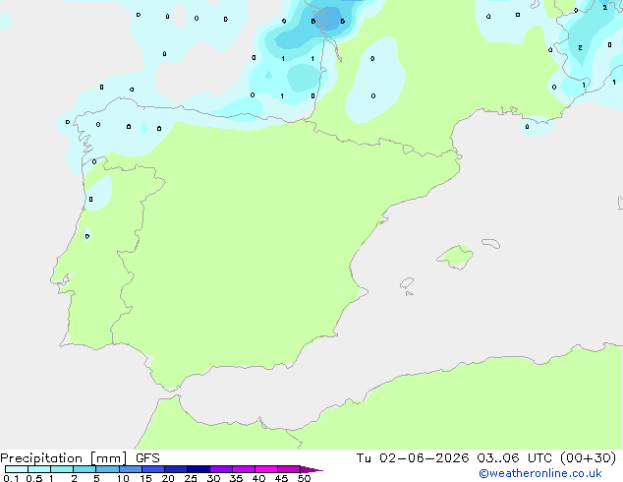
Task: Select the 2–5 mm legend color box
Action: [85, 469]
